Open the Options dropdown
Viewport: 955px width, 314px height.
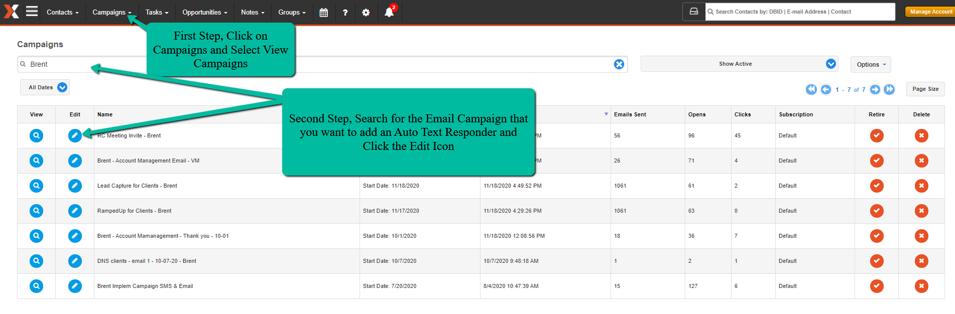(871, 64)
